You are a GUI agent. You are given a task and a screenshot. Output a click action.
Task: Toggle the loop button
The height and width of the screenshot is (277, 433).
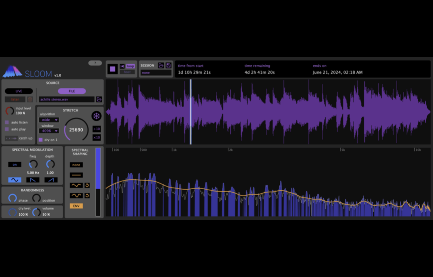130,66
